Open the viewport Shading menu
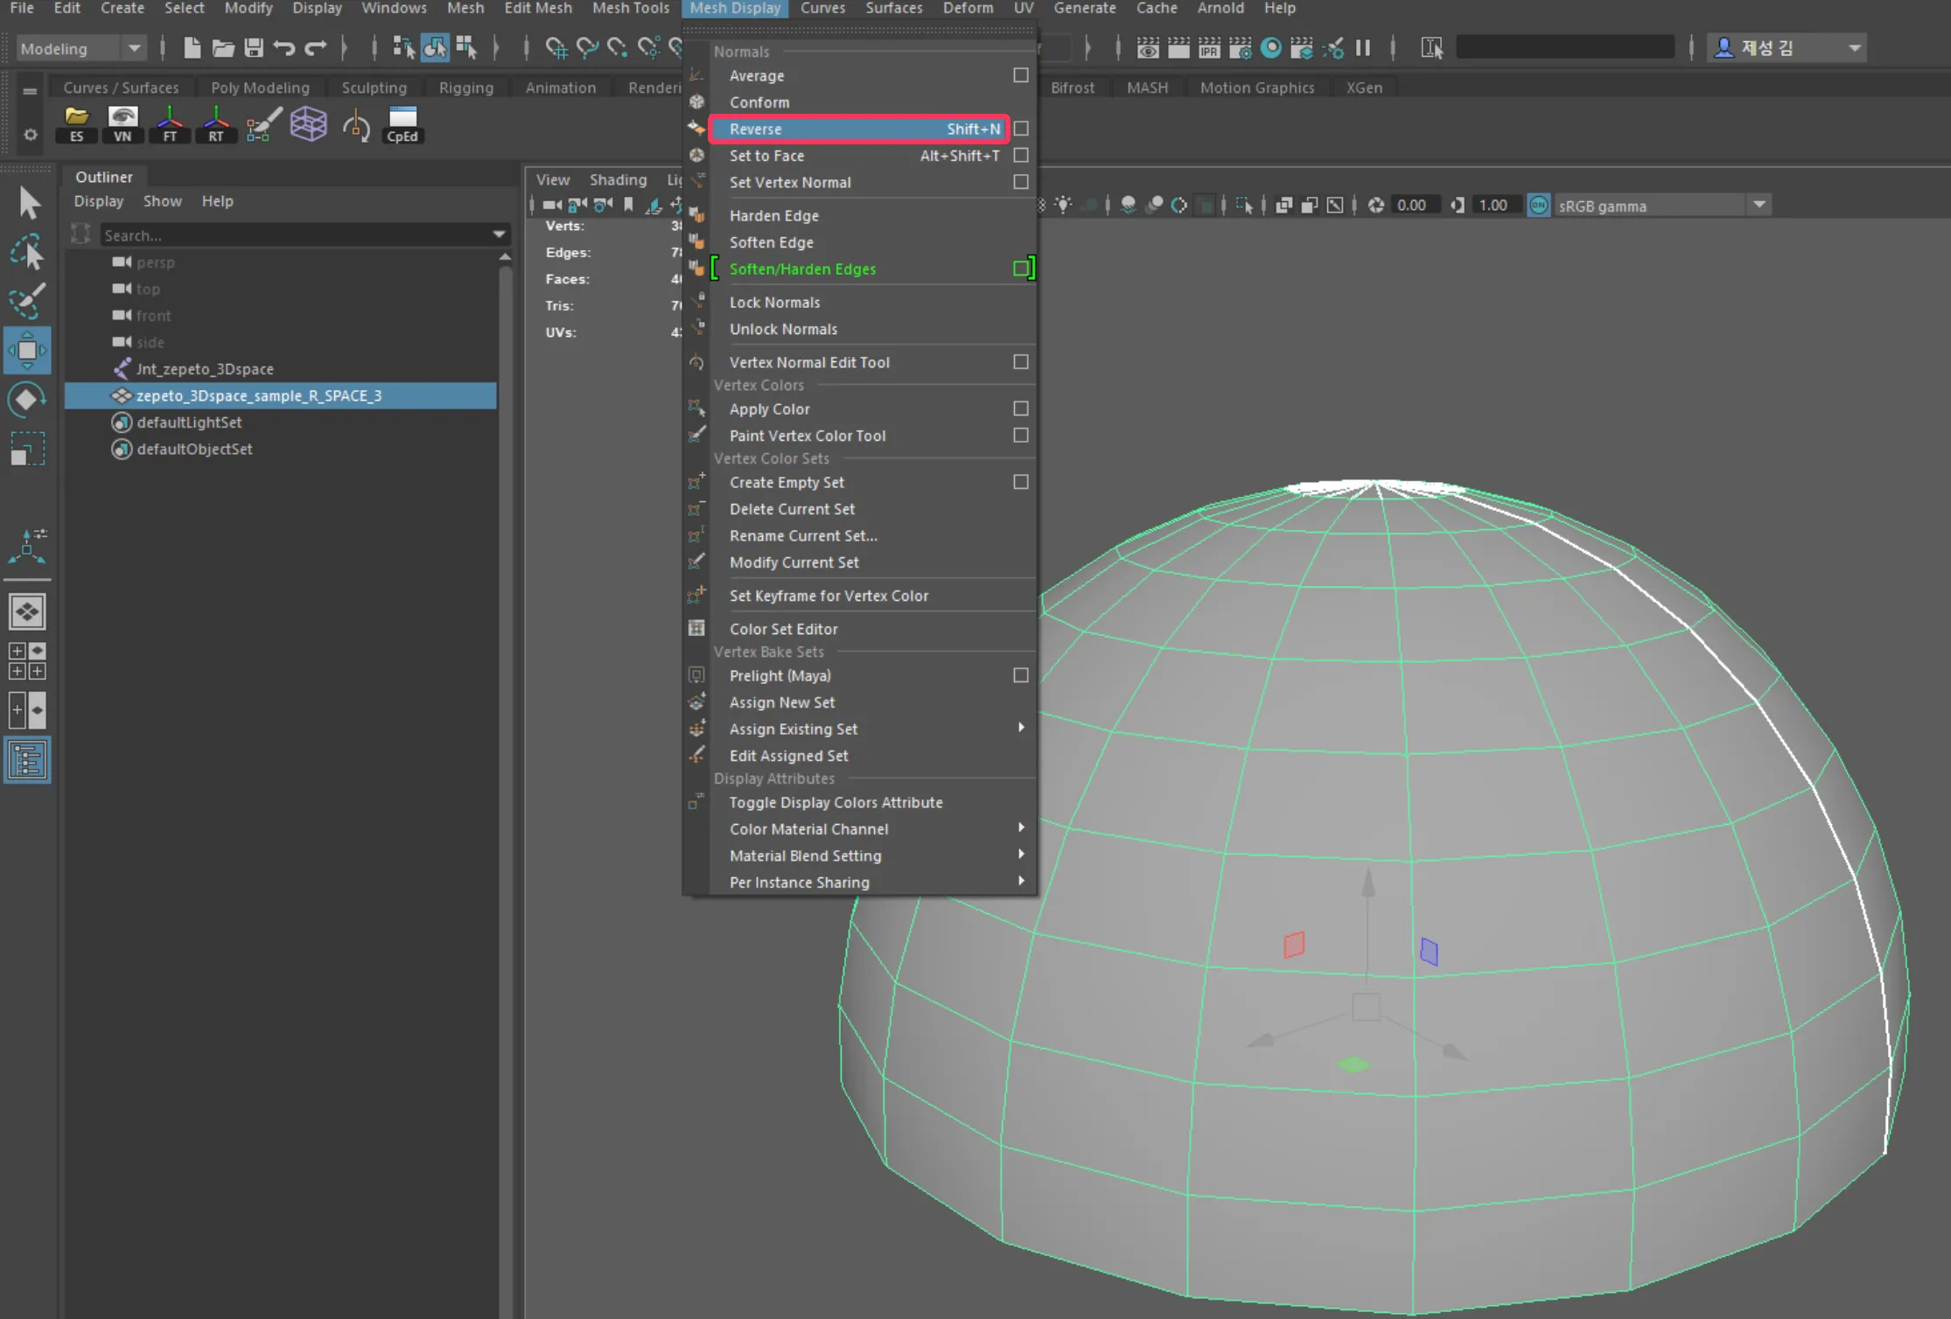Viewport: 1951px width, 1319px height. 618,179
